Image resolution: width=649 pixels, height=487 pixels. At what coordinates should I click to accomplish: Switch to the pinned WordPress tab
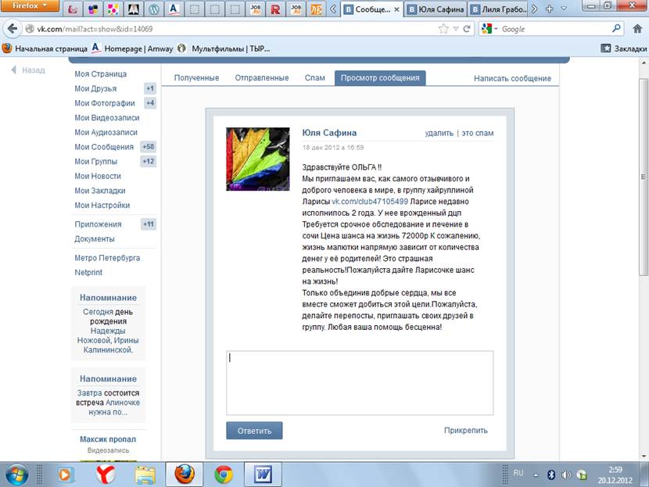pos(153,9)
